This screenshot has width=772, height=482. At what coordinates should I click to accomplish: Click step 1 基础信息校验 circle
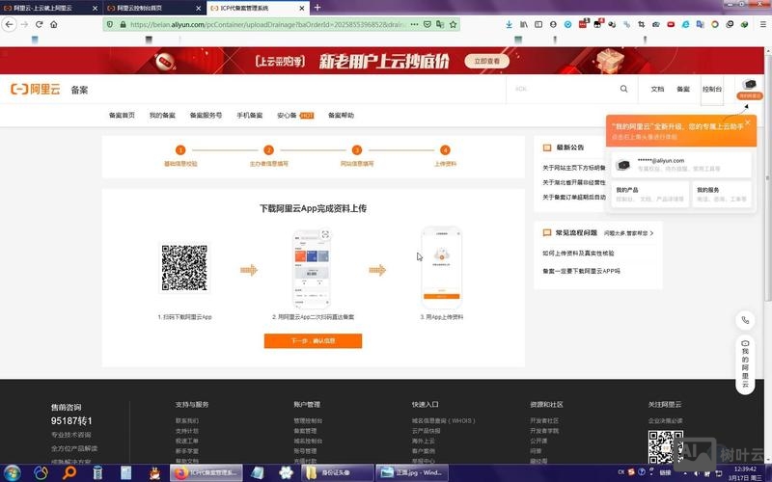coord(180,150)
